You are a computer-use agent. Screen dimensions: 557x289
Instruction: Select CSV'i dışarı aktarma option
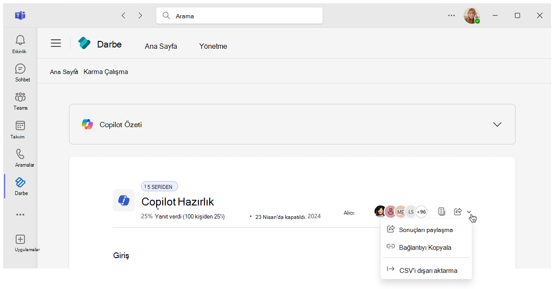(x=428, y=270)
